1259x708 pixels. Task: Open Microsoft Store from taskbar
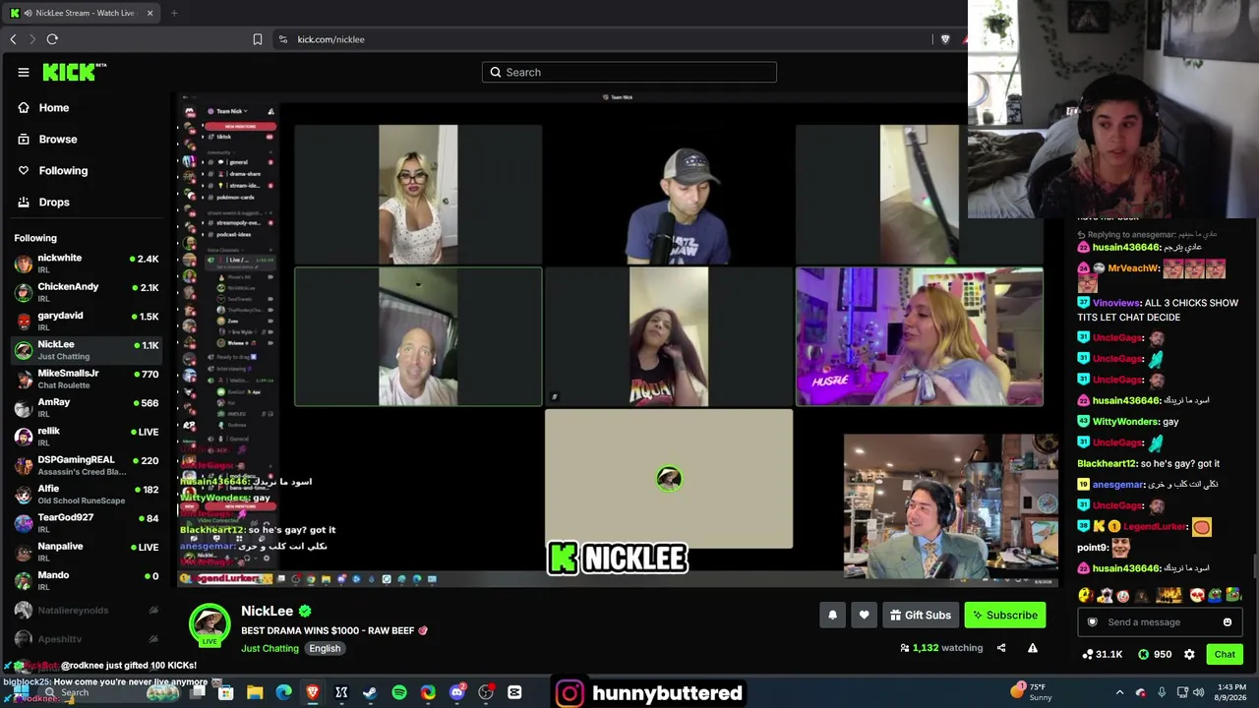click(225, 692)
